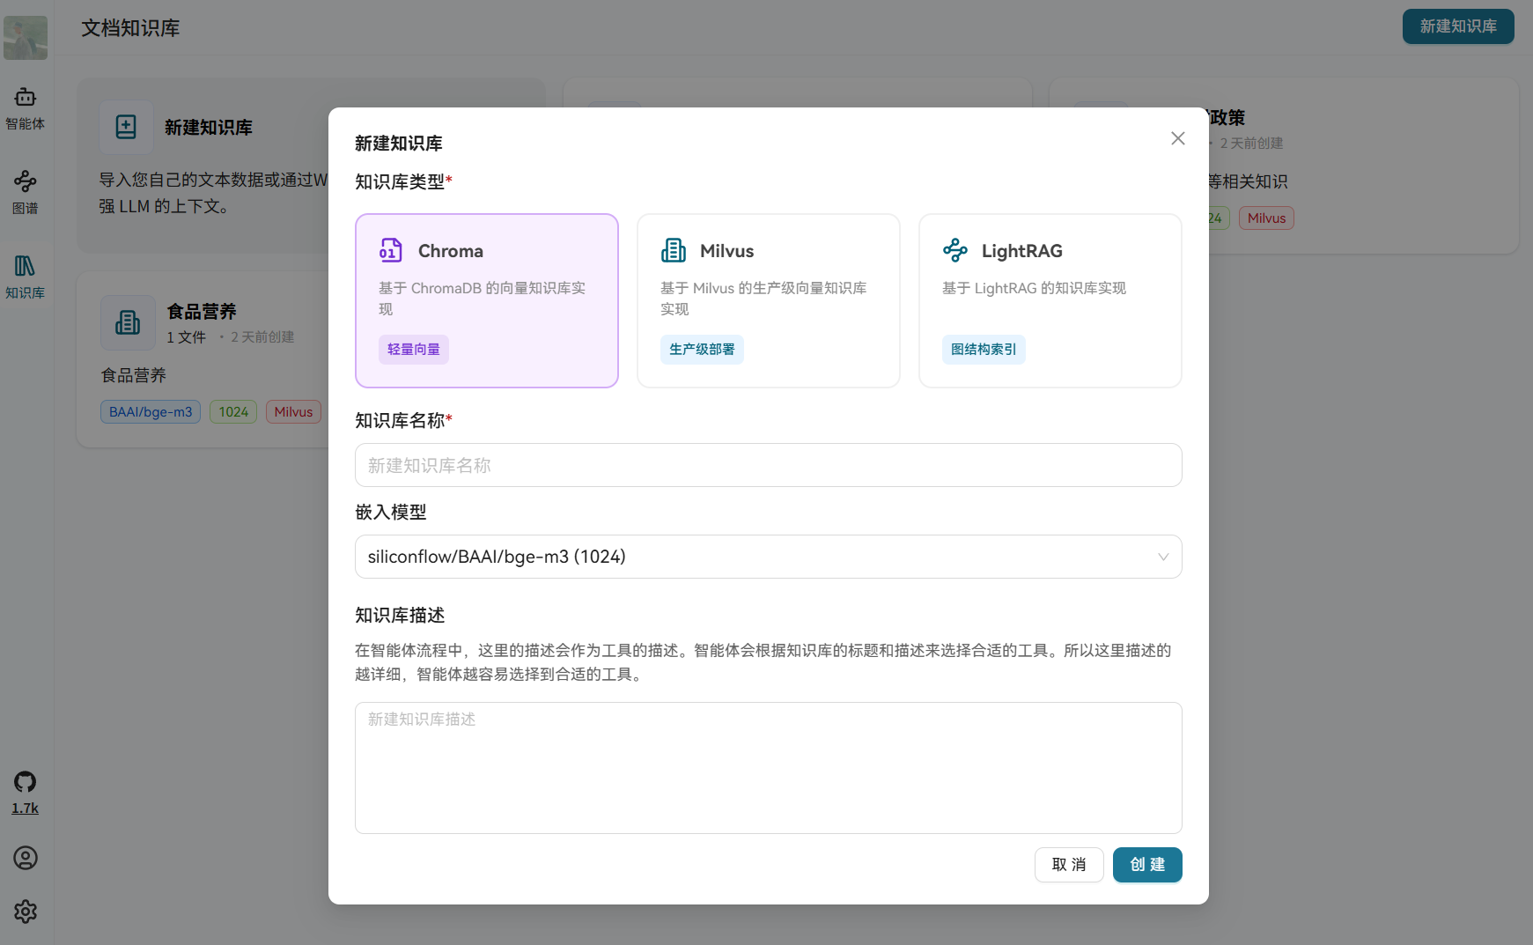Click the 图结构索引 tag on LightRAG card

click(x=984, y=350)
